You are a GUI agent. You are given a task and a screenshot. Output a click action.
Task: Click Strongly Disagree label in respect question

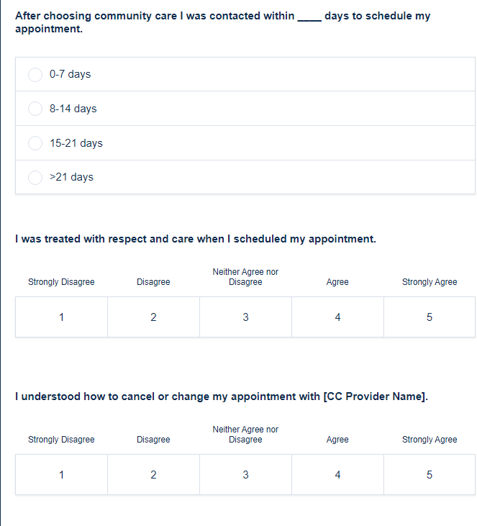point(61,282)
